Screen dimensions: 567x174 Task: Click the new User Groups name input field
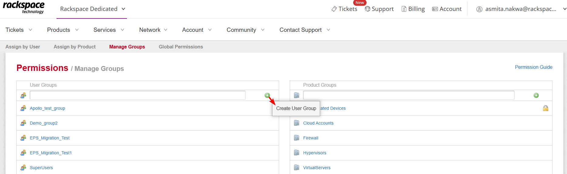click(138, 95)
